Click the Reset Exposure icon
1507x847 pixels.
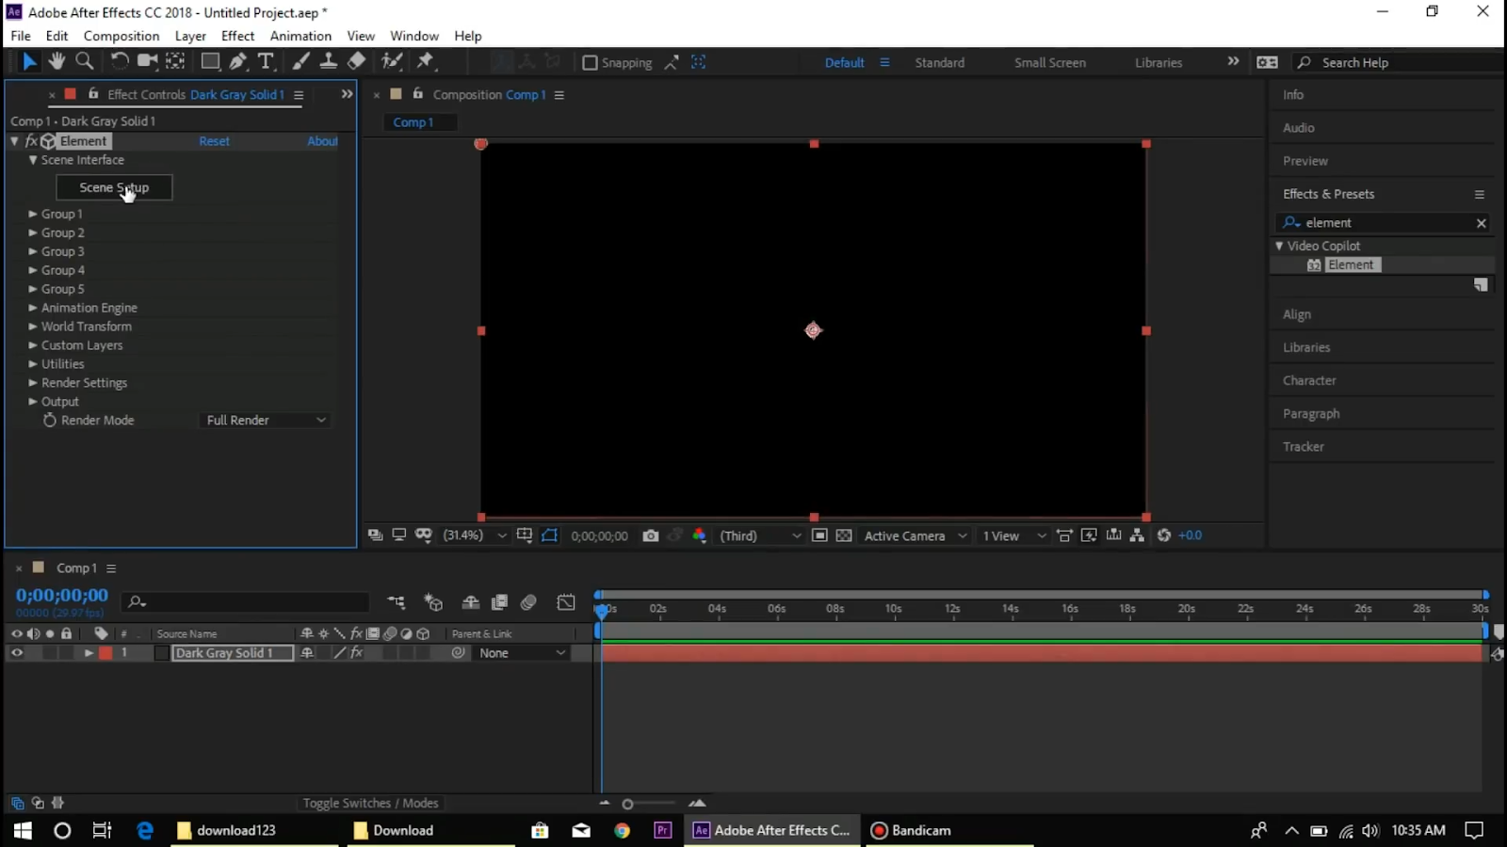pyautogui.click(x=1164, y=535)
